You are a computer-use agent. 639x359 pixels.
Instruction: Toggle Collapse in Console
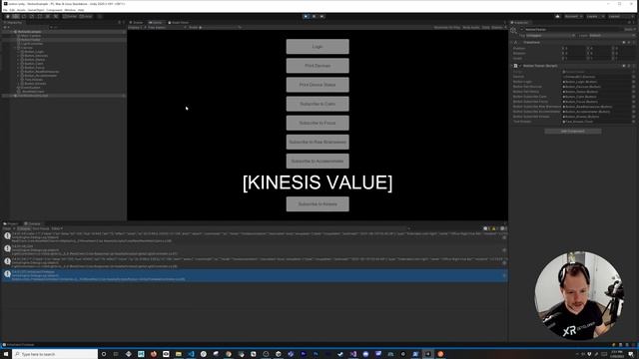pyautogui.click(x=24, y=228)
